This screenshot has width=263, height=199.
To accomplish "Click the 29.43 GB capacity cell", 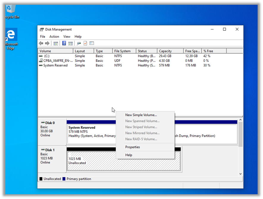I will [165, 56].
